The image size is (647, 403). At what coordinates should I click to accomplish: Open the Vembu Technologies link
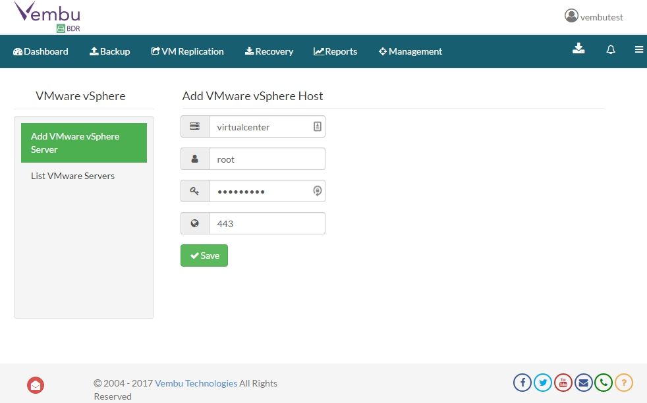tap(196, 383)
